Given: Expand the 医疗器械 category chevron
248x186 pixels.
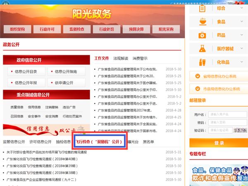Looking at the screenshot, I should coord(242,49).
